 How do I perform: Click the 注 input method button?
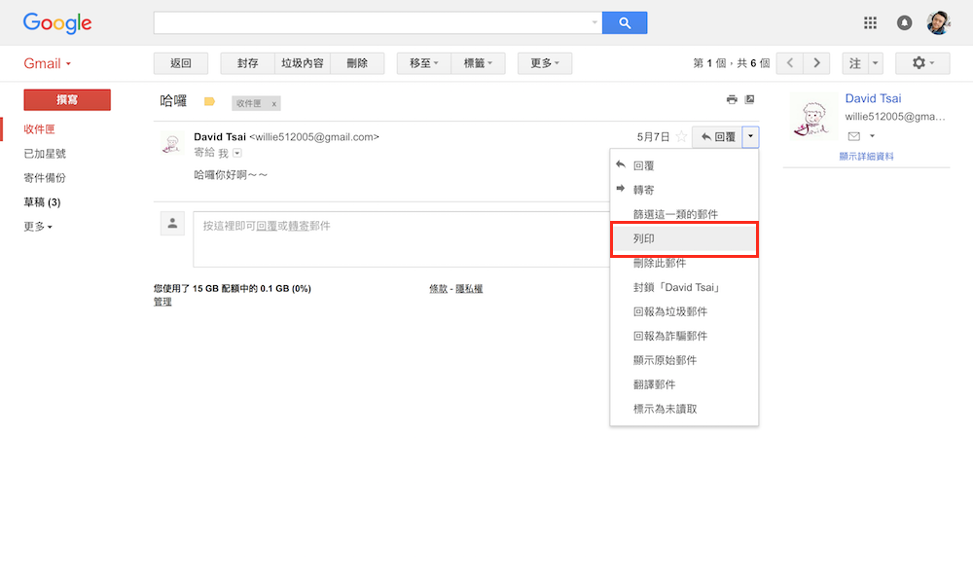click(855, 63)
